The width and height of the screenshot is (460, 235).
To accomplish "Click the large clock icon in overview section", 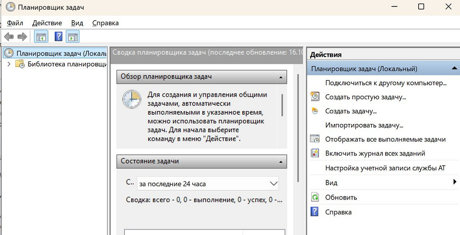I will pos(132,100).
